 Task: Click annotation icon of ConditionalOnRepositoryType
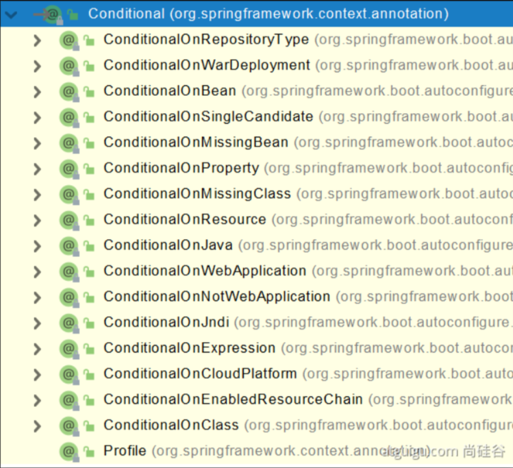(69, 40)
